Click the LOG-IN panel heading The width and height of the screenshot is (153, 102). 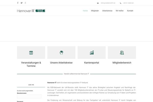click(x=31, y=85)
